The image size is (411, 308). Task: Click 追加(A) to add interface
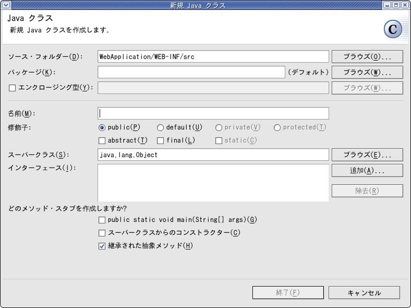click(367, 171)
